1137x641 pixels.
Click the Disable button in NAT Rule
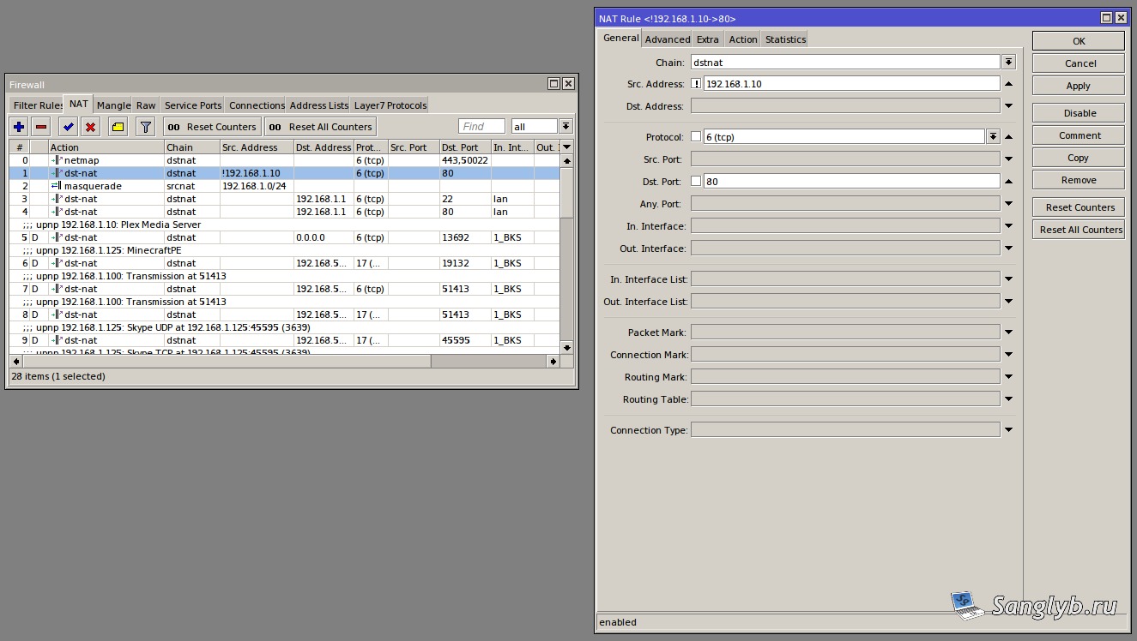(1079, 113)
